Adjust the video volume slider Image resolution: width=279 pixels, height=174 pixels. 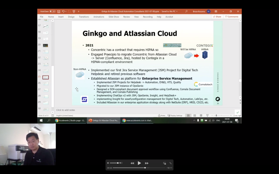pyautogui.click(x=114, y=163)
